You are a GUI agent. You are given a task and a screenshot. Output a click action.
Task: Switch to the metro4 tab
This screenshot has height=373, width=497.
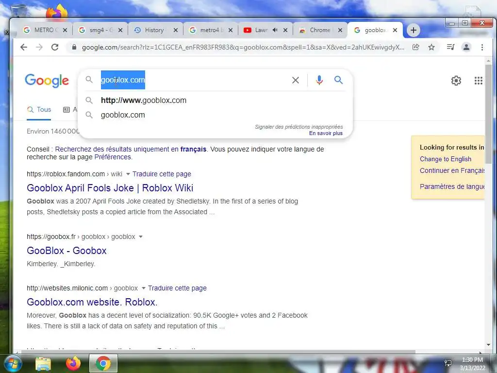[x=210, y=30]
